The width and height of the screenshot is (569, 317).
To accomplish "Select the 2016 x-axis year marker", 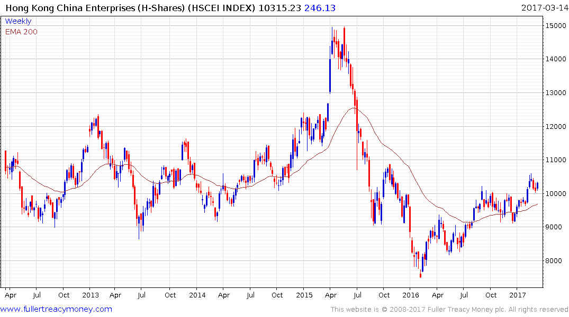I will point(411,295).
